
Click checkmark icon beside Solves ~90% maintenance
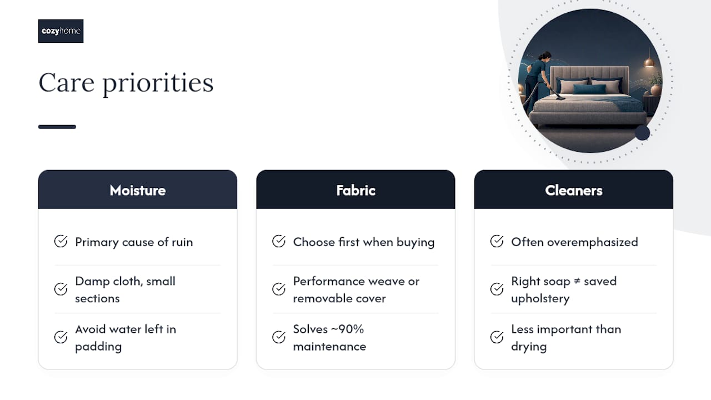coord(279,337)
